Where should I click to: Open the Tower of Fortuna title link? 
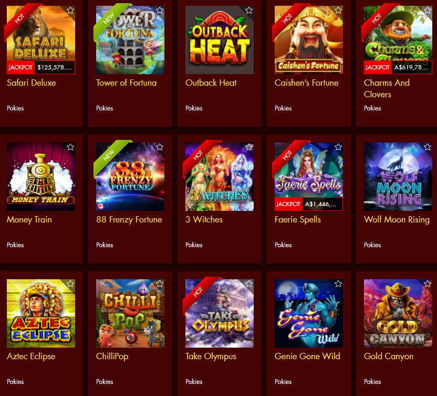coord(126,83)
